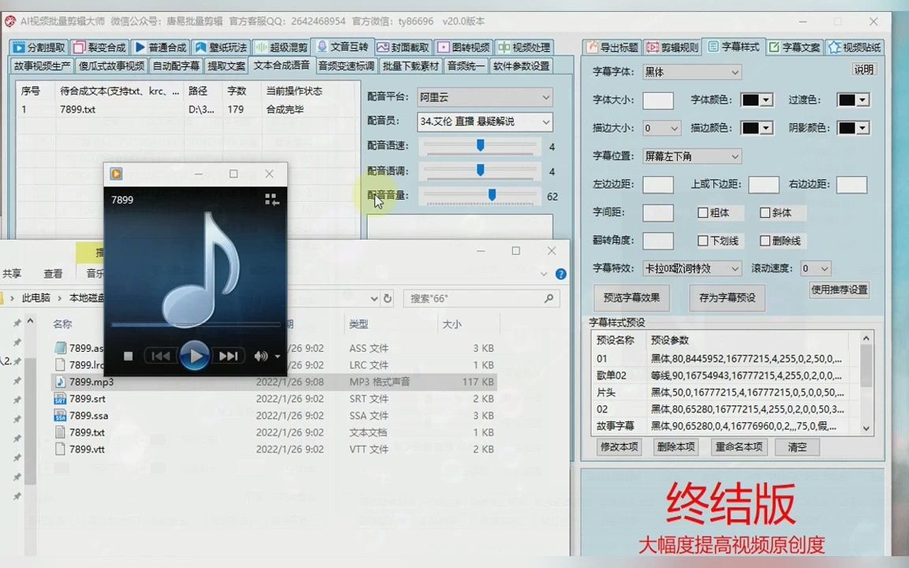Adjust the 配音音量 volume slider
909x568 pixels.
[x=491, y=195]
